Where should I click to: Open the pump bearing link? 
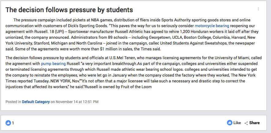(53, 64)
